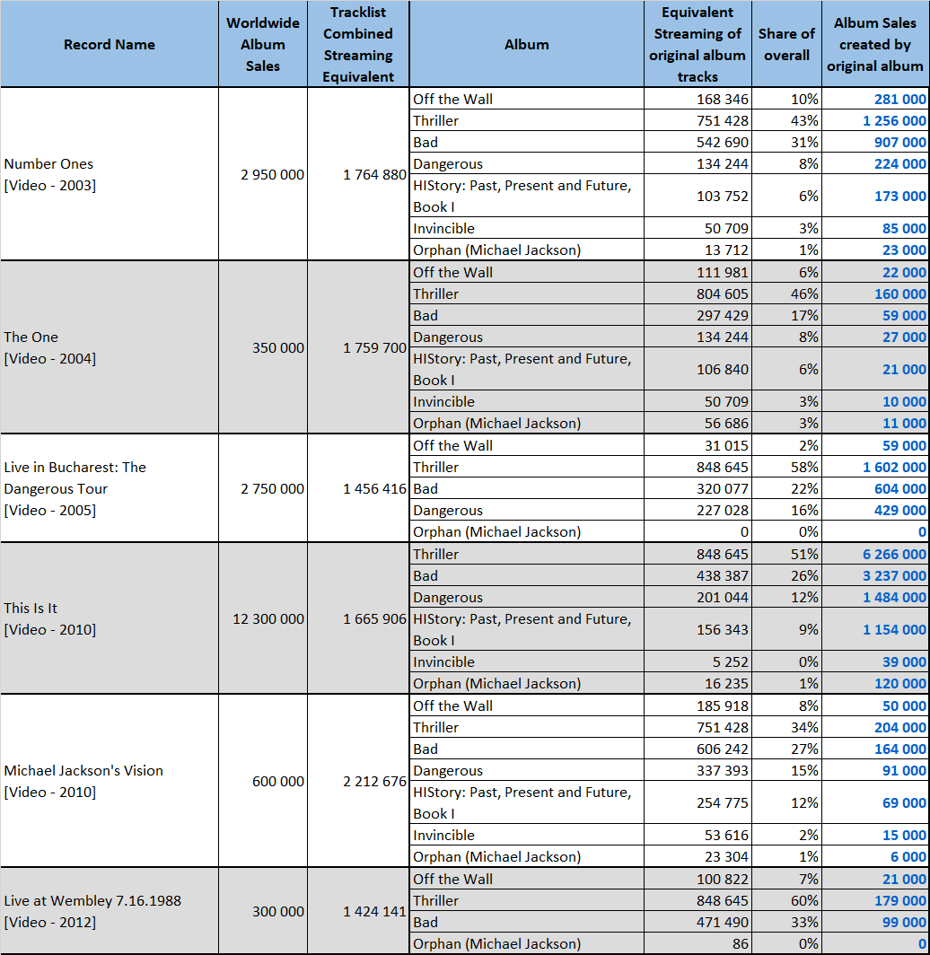930x955 pixels.
Task: Click the 350 000 album sales cell
Action: pos(263,347)
